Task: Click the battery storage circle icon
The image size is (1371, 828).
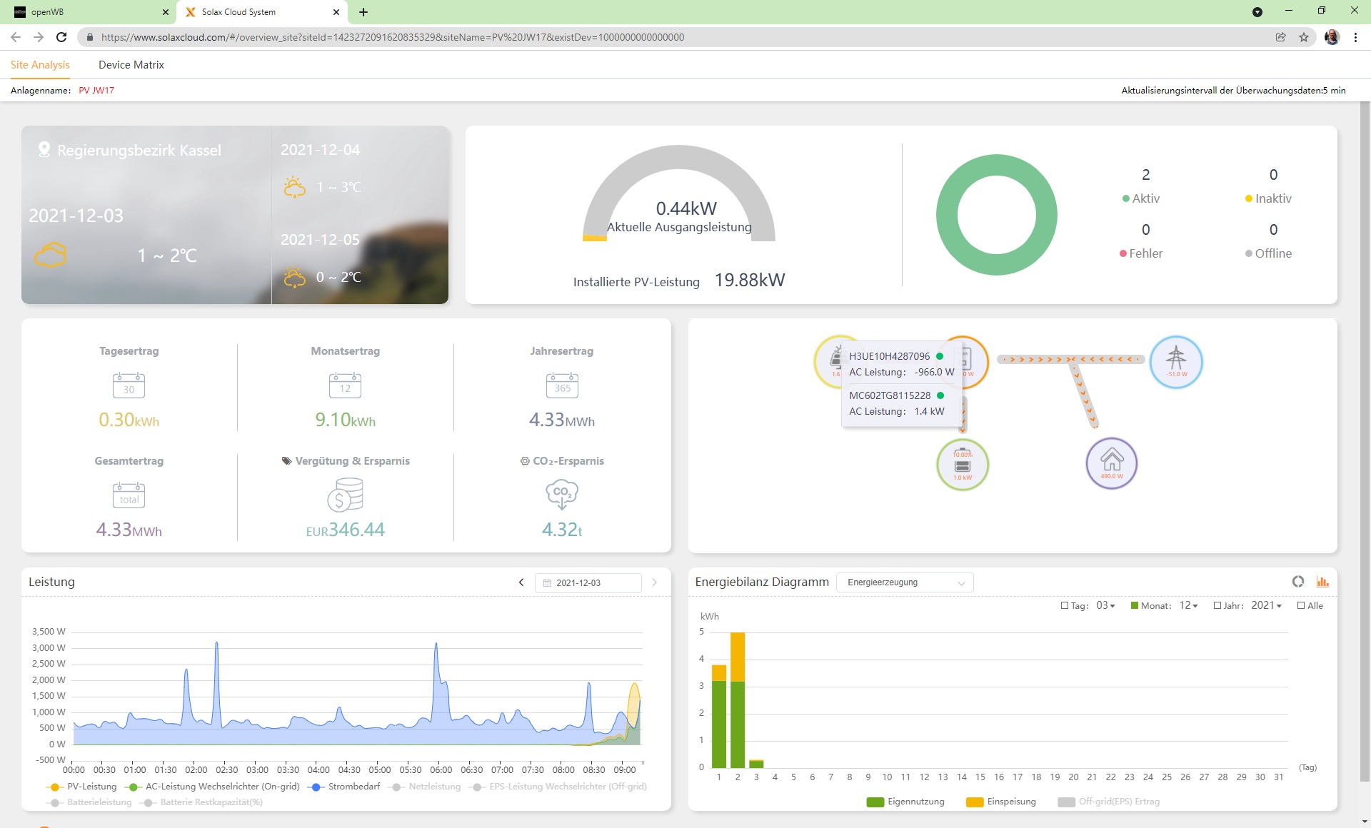Action: tap(962, 465)
